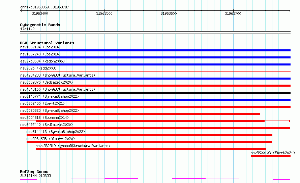Click the chr17:31963369..31963787 region label
The height and width of the screenshot is (183, 300).
tap(44, 7)
